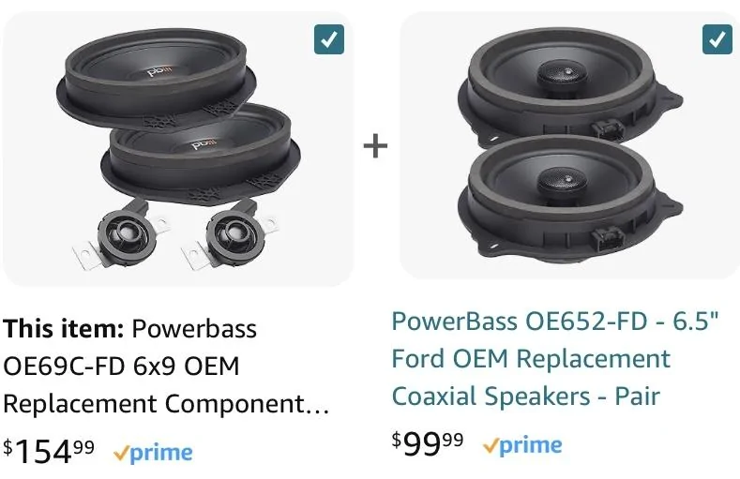The height and width of the screenshot is (479, 740).
Task: Expand the truncated title ellipsis after "Component"
Action: 321,405
